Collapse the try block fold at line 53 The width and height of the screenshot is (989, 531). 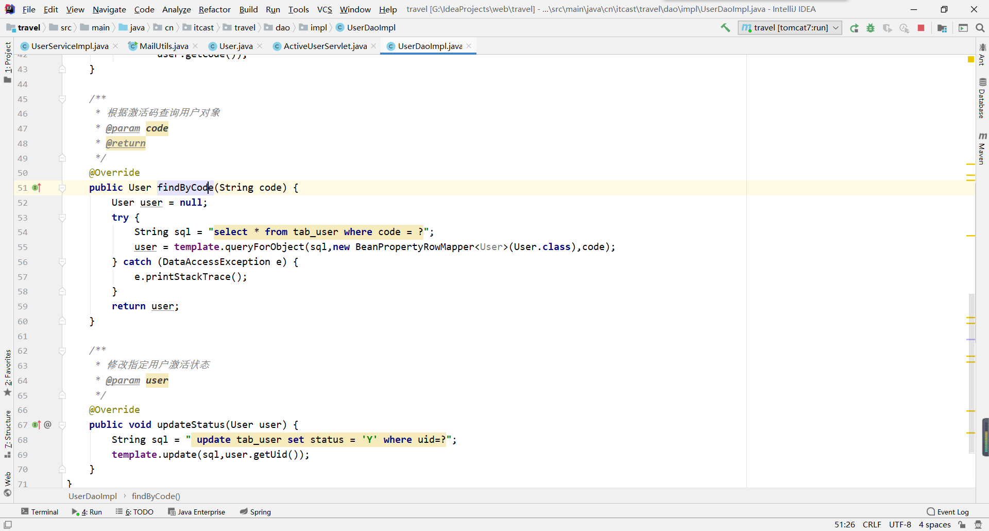[62, 218]
